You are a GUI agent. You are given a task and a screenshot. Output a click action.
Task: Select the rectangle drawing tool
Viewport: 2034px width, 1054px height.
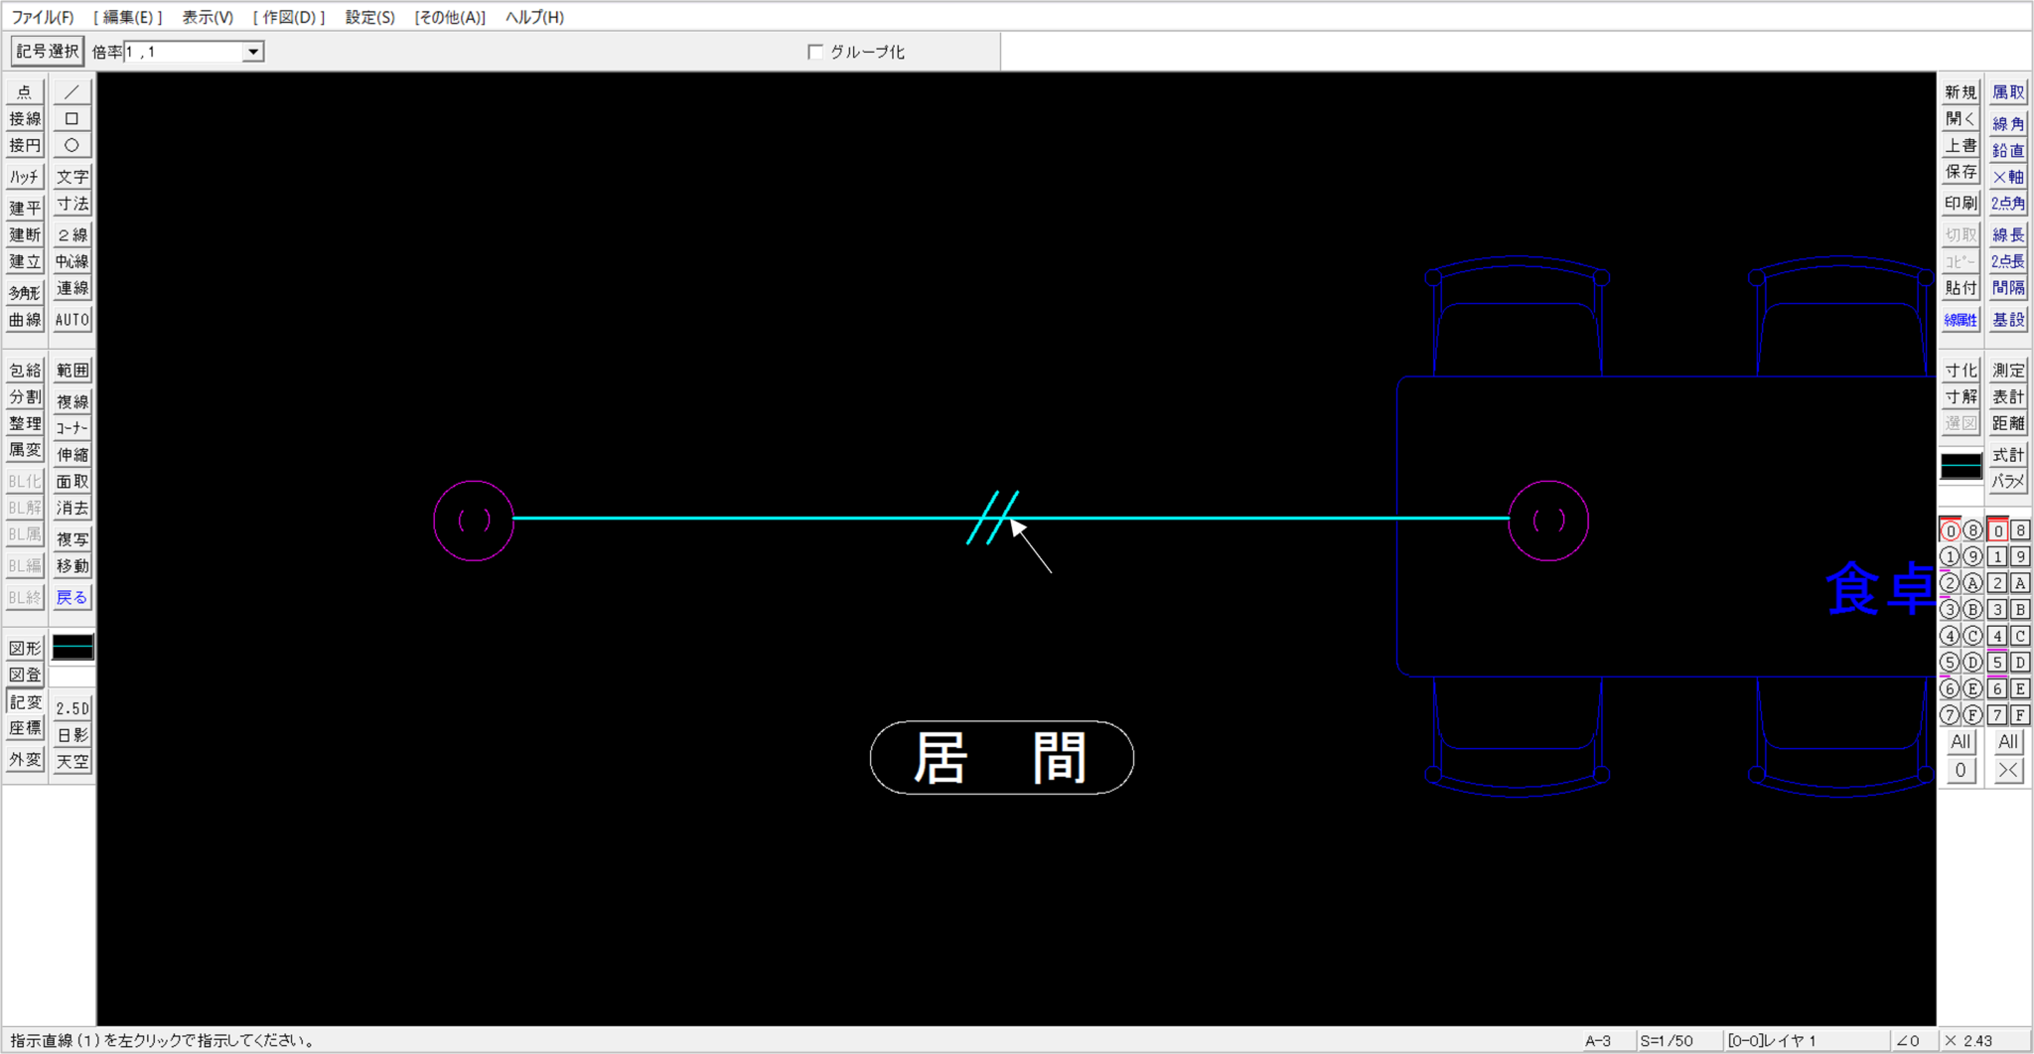[x=72, y=119]
